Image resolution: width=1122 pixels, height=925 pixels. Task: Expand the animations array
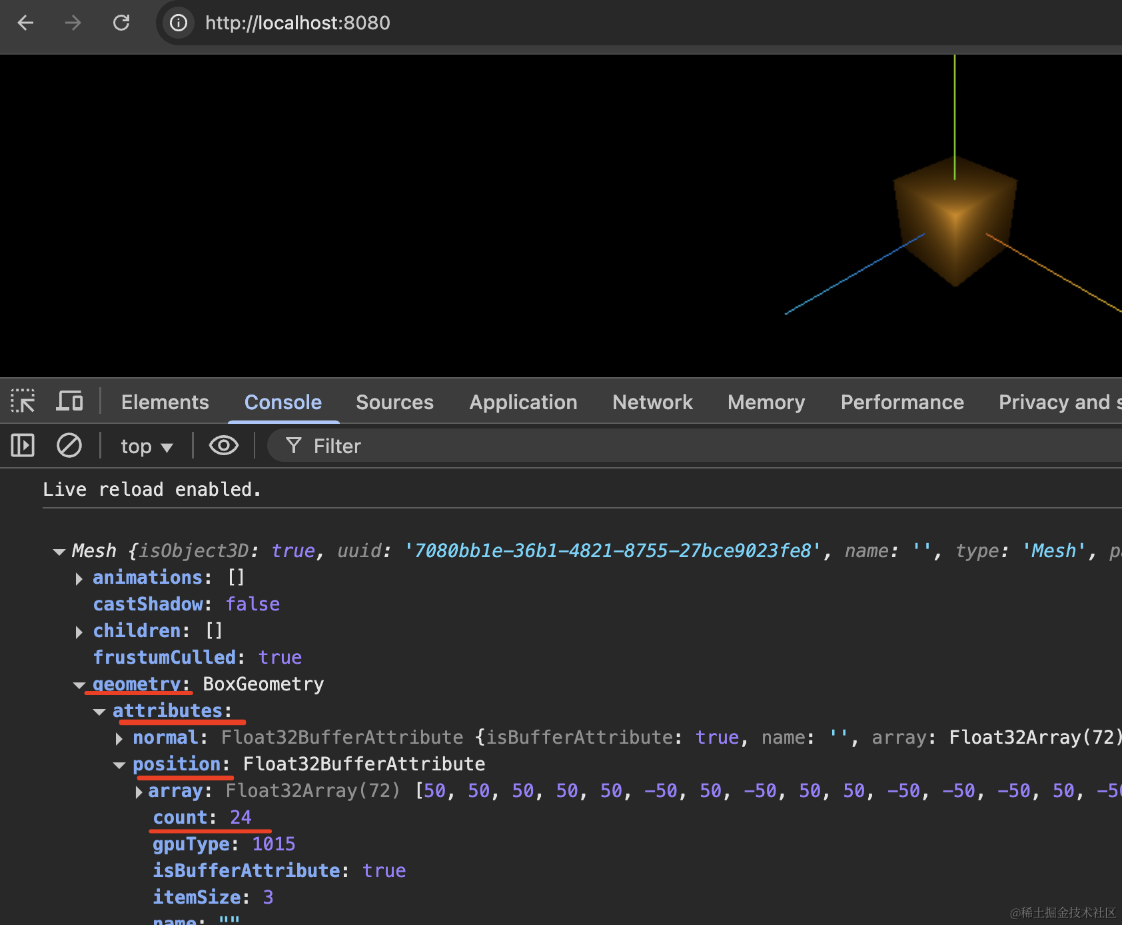(x=79, y=578)
